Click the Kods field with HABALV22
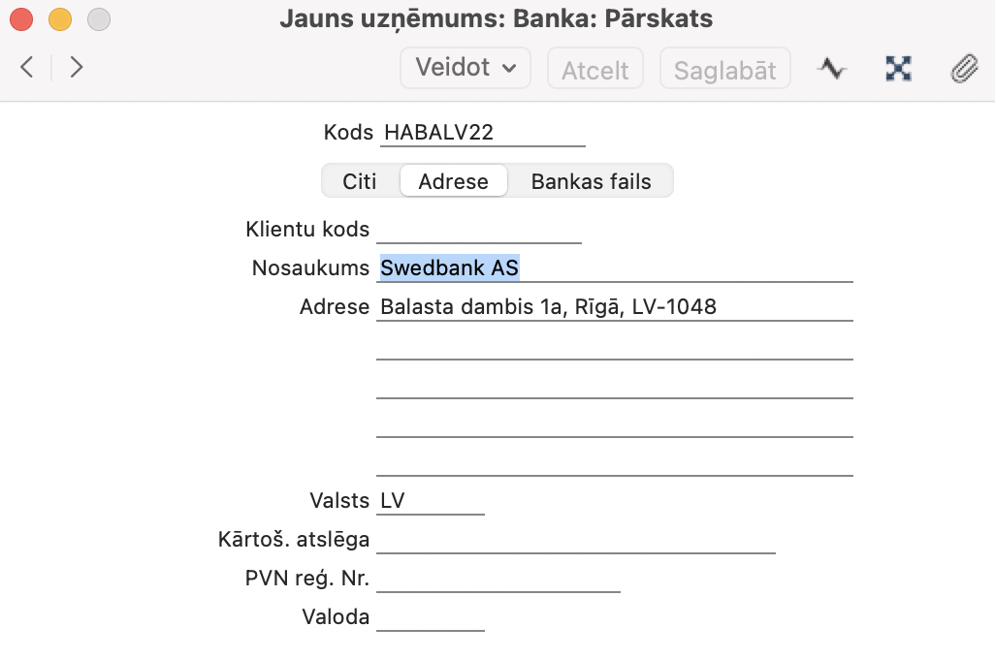The height and width of the screenshot is (659, 995). pos(483,133)
